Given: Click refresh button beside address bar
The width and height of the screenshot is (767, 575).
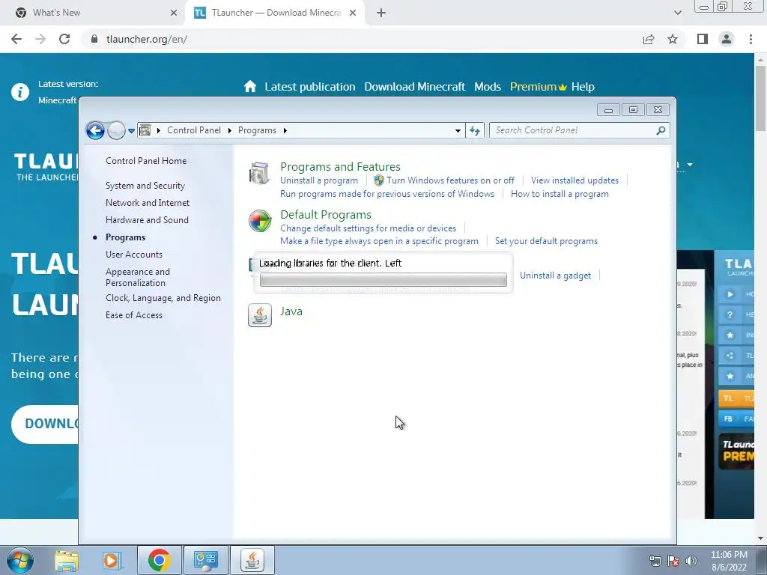Looking at the screenshot, I should pos(475,130).
